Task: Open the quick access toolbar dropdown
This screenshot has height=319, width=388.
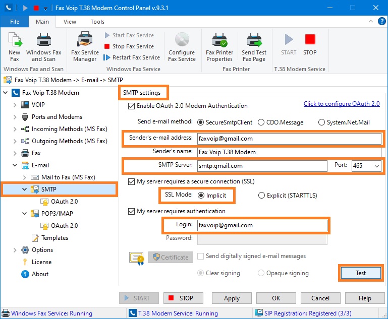Action: click(x=45, y=9)
